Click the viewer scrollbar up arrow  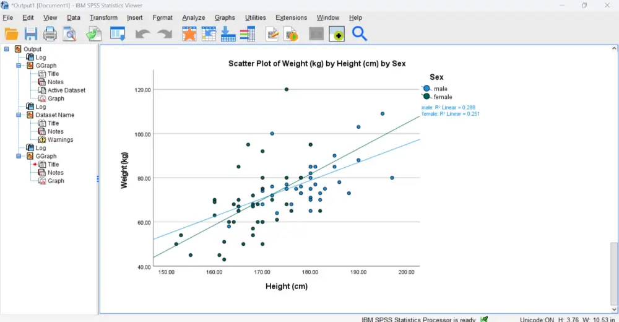pos(614,48)
